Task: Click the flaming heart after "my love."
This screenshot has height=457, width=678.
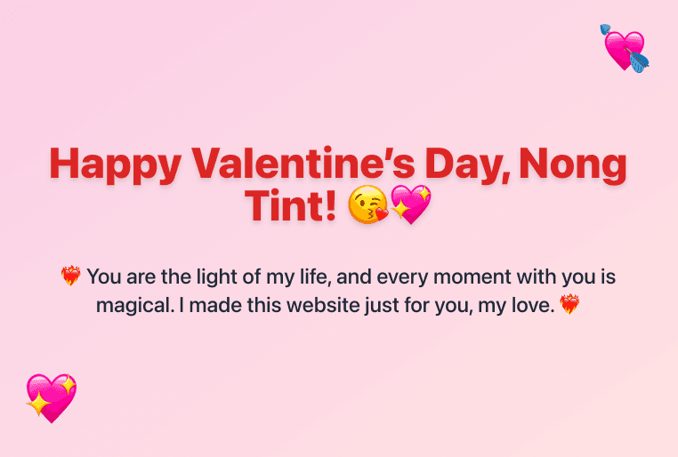Action: [569, 306]
